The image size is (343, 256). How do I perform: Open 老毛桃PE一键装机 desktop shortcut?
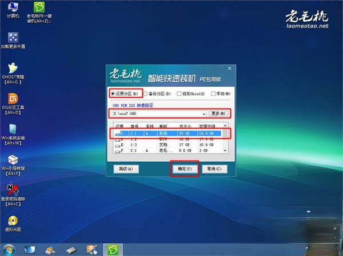point(39,12)
